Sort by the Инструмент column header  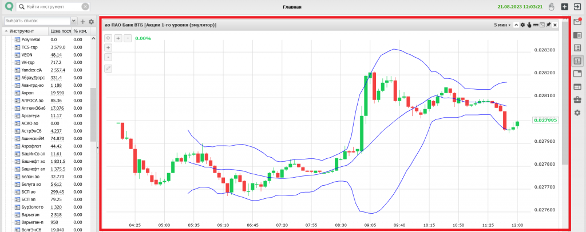point(23,31)
